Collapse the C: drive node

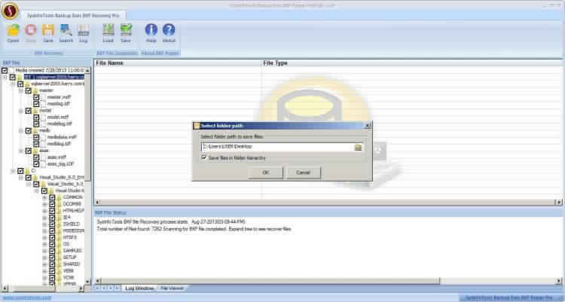(x=13, y=171)
